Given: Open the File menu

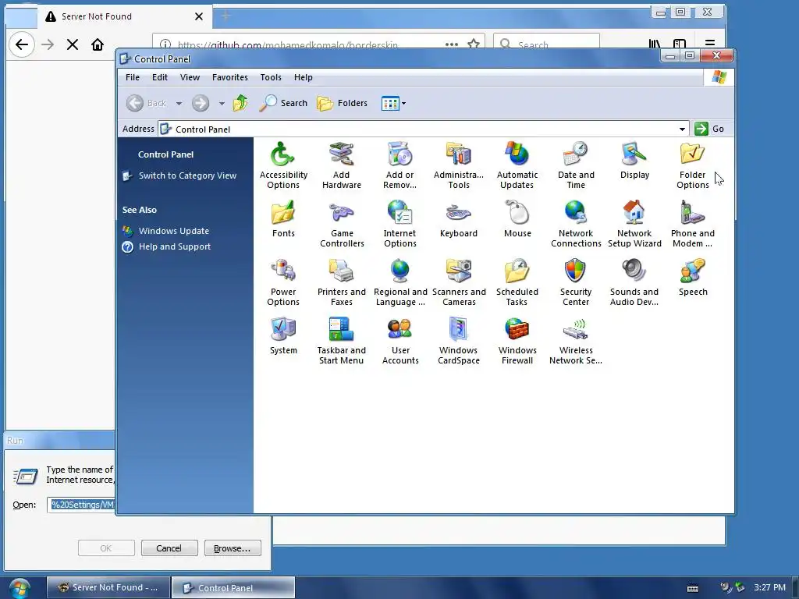Looking at the screenshot, I should (133, 77).
